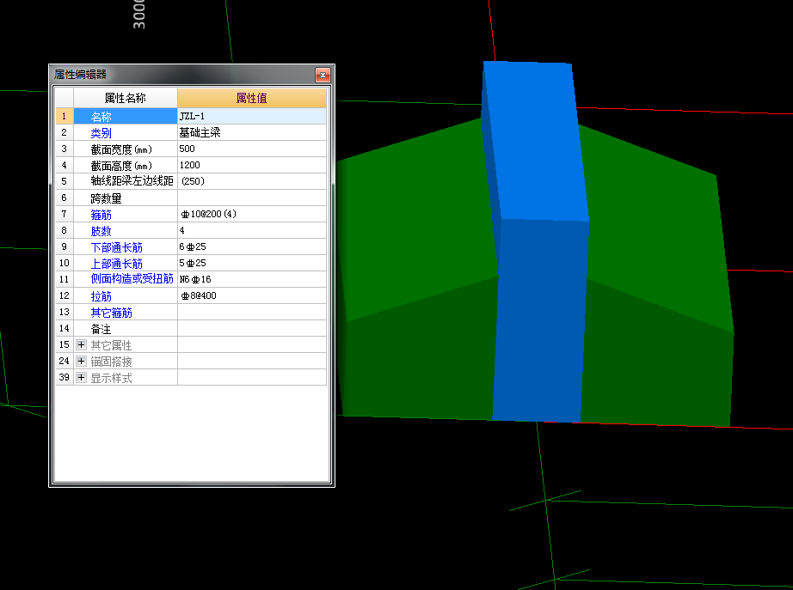
Task: Close the 属性编辑器 window
Action: pyautogui.click(x=323, y=76)
